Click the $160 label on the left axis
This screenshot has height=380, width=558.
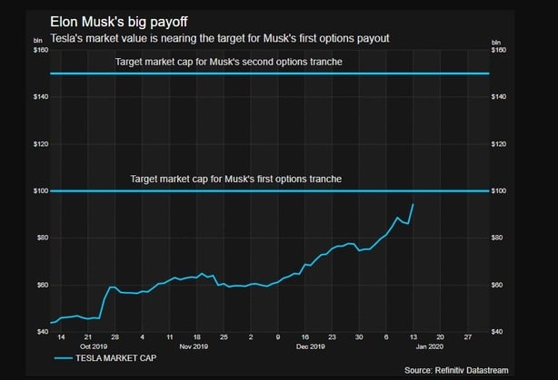coord(41,50)
